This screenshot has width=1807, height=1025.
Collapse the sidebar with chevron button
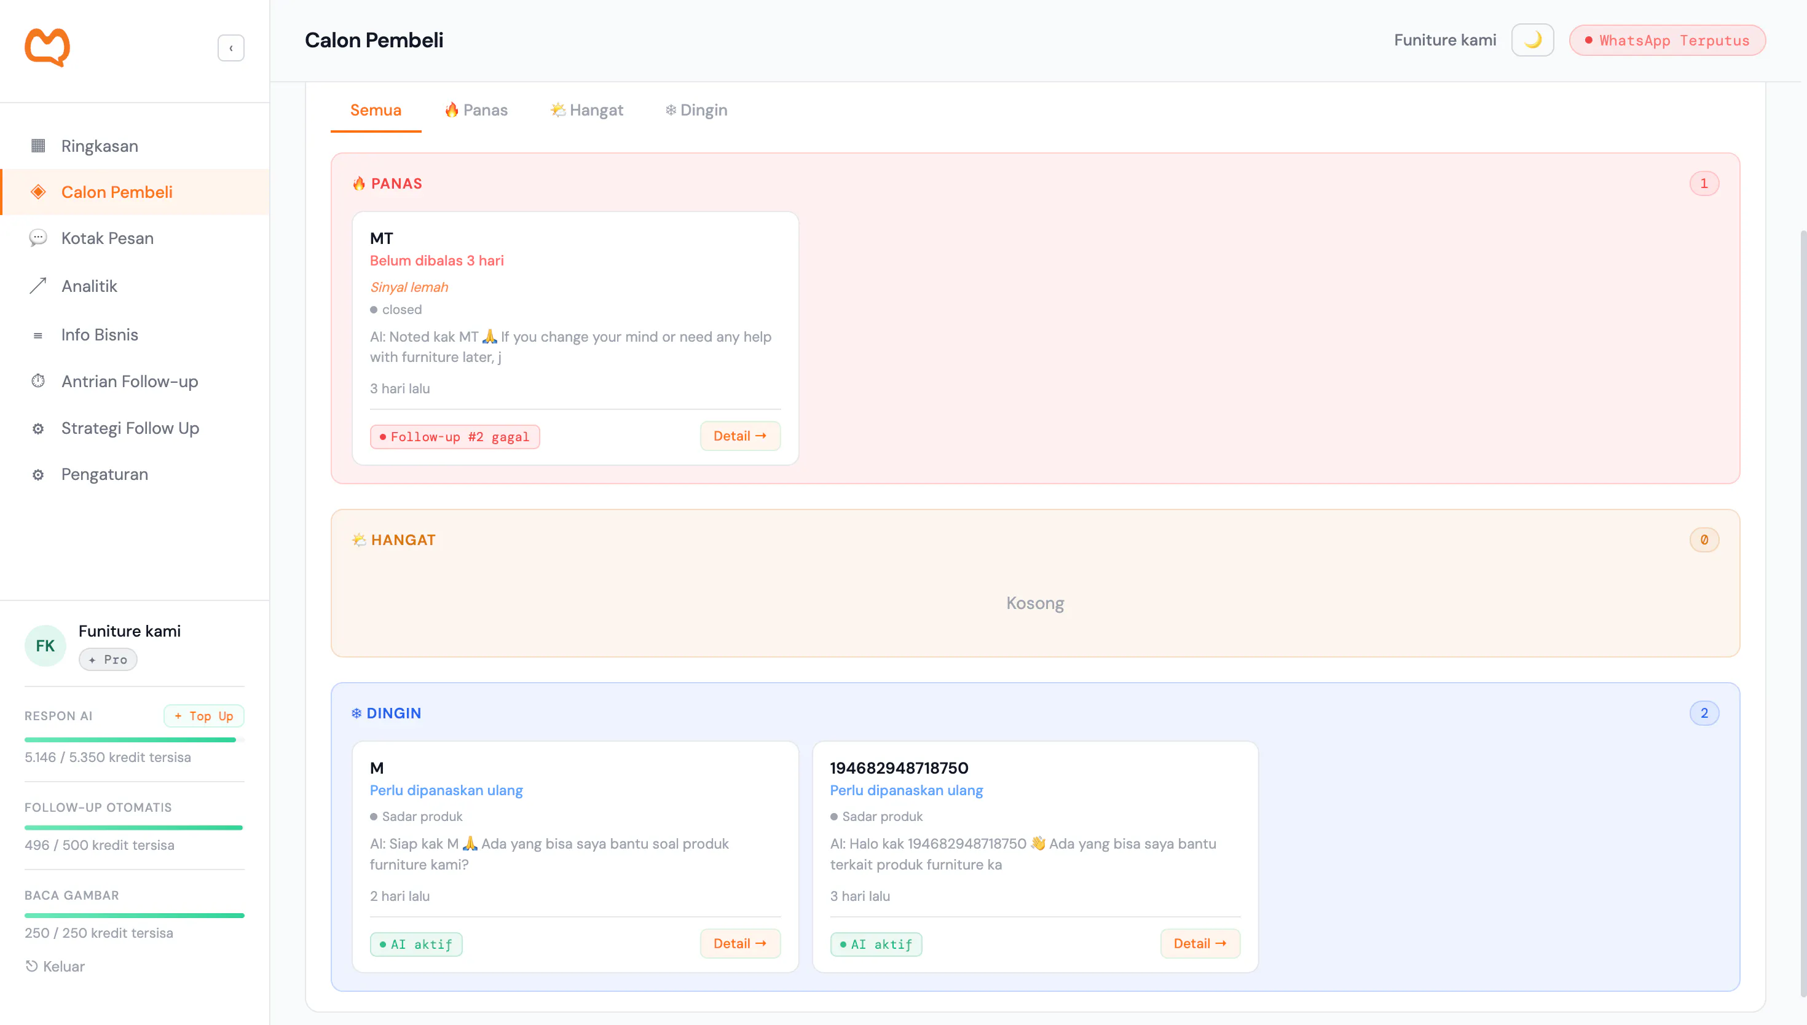pyautogui.click(x=231, y=48)
